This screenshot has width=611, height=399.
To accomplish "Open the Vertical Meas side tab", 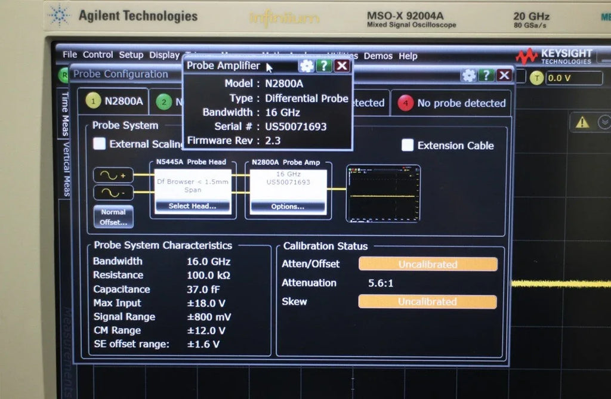I will pos(66,169).
